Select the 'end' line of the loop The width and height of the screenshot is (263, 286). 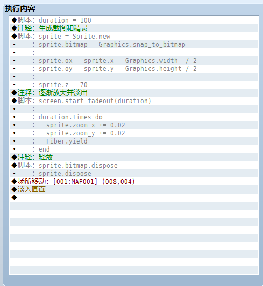(134, 149)
